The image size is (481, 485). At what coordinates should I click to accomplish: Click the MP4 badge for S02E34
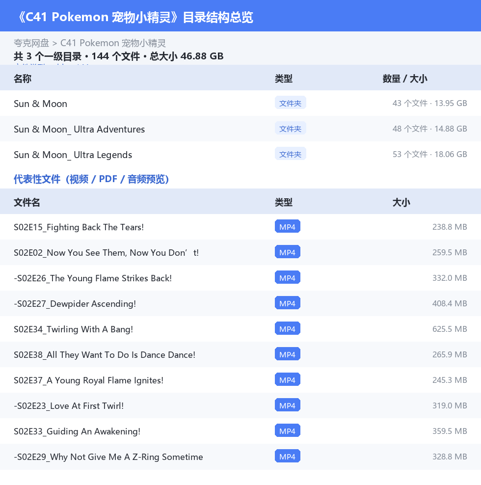pyautogui.click(x=287, y=328)
